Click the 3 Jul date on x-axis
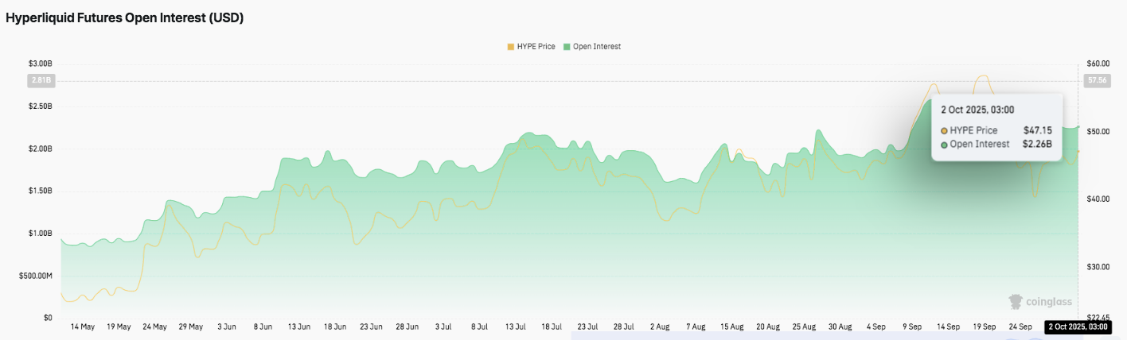Screen dimensions: 1127x340 443,326
